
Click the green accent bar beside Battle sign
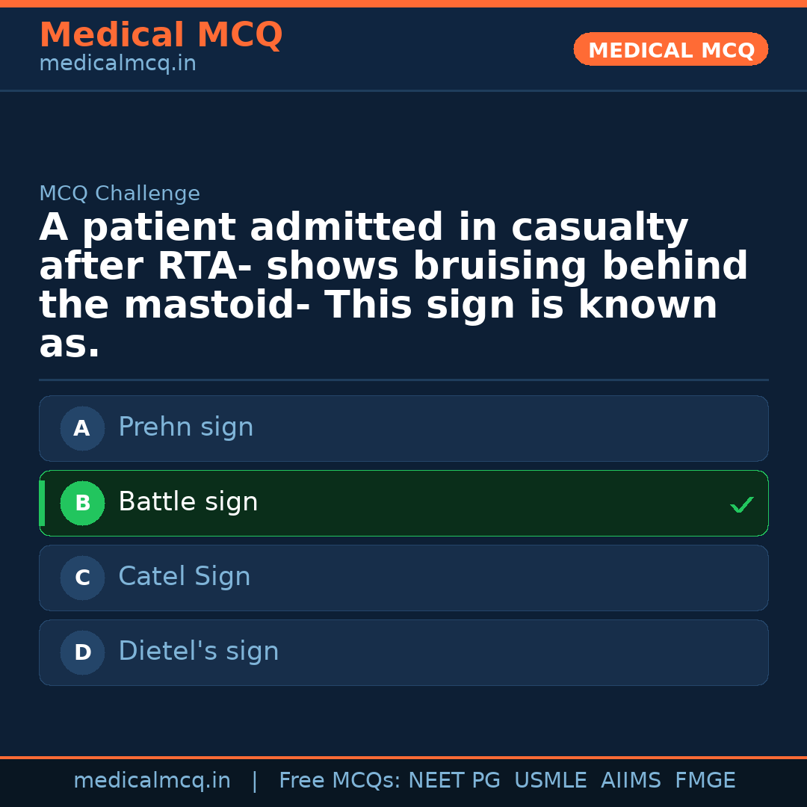pos(42,503)
